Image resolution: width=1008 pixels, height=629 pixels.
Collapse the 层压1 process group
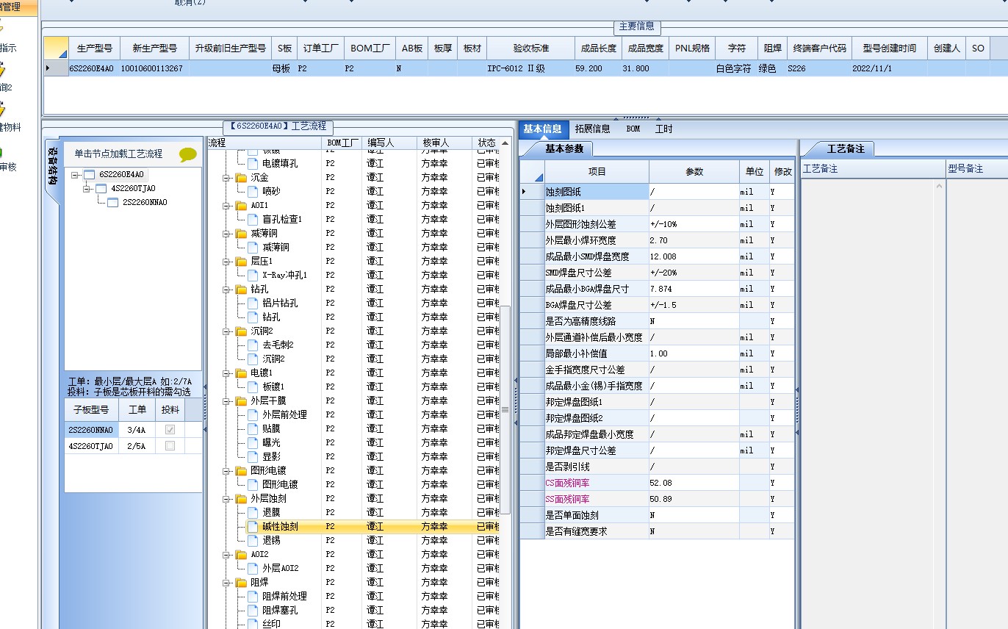pos(227,262)
